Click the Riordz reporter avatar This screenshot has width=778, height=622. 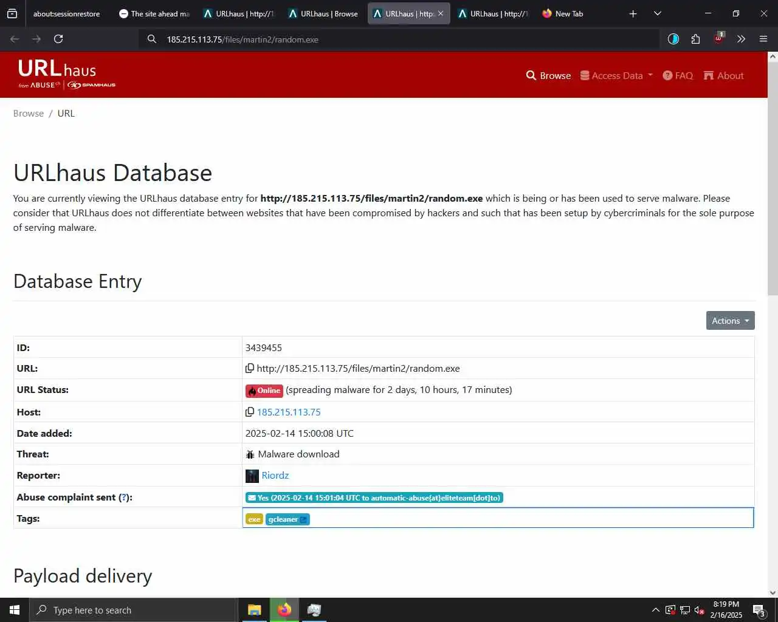252,476
